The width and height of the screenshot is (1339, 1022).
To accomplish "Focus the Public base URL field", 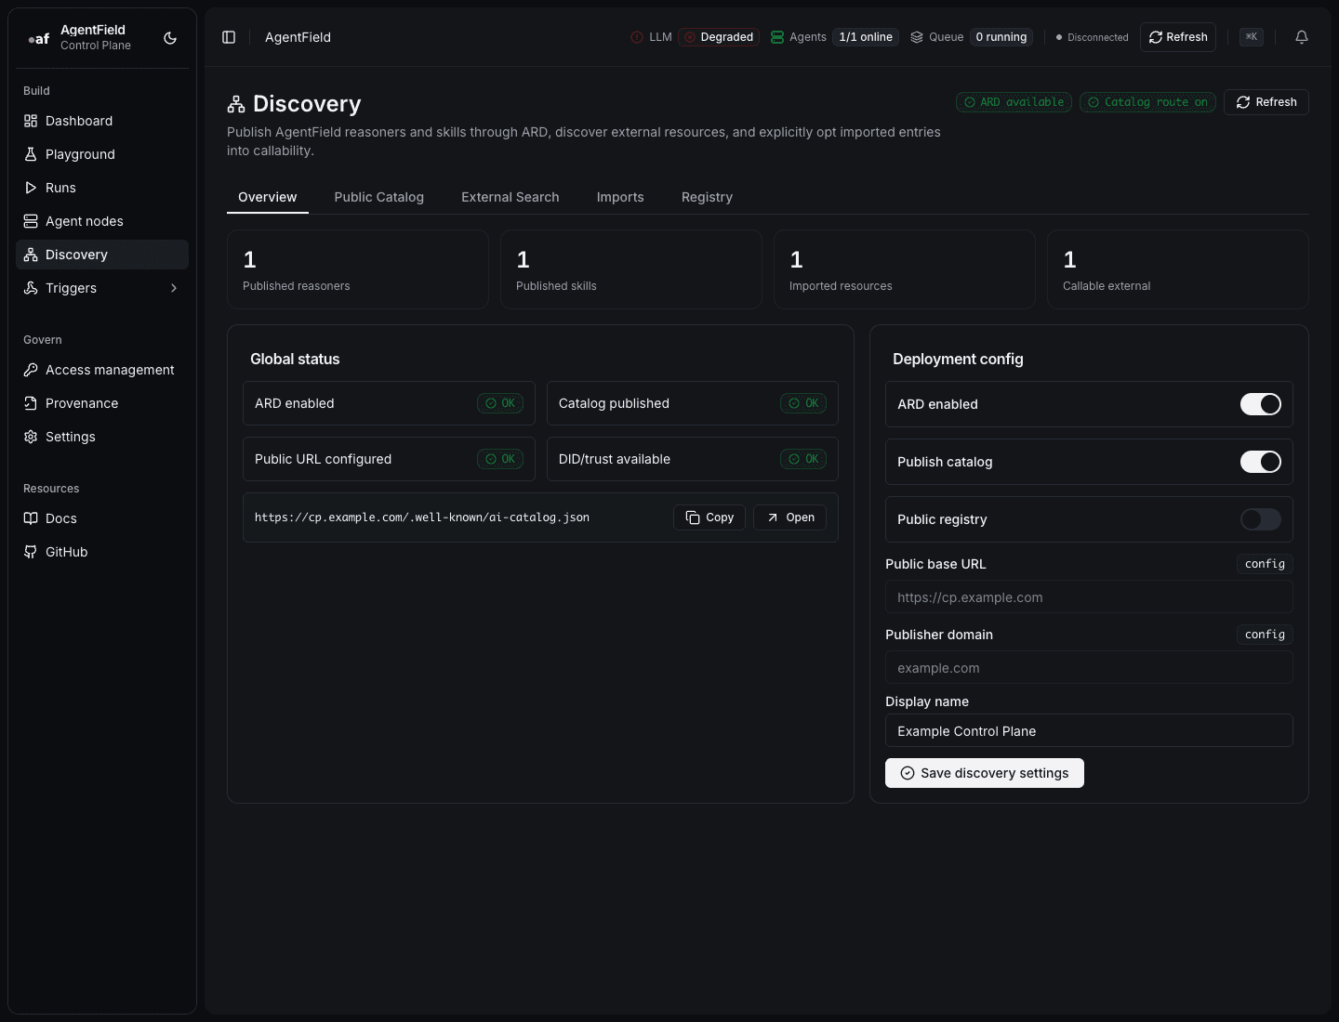I will pos(1089,597).
